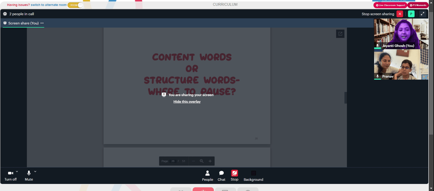Open the People panel
The image size is (434, 191).
[x=207, y=176]
